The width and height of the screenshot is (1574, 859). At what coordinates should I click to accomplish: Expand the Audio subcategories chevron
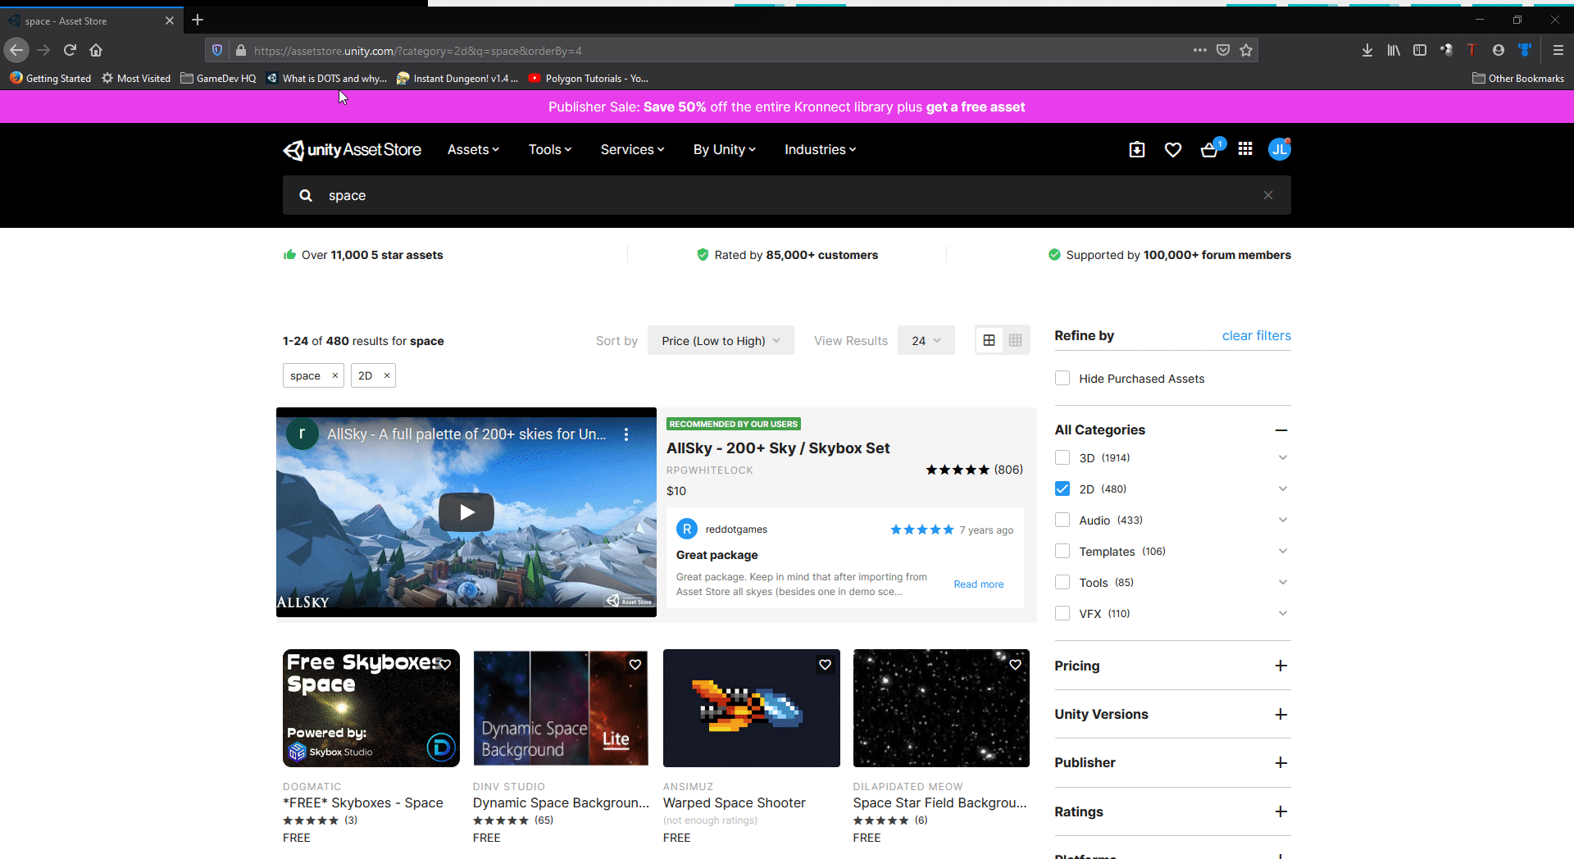(x=1283, y=520)
